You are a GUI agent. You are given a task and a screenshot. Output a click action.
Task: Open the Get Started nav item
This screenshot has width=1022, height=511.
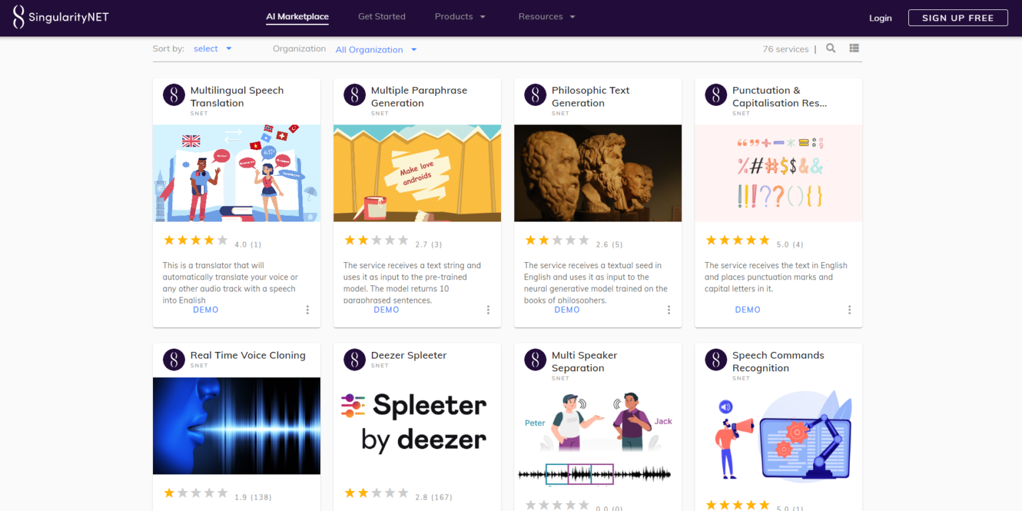[x=381, y=17]
